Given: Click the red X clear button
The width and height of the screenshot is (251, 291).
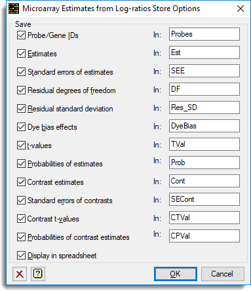Looking at the screenshot, I should tap(20, 274).
